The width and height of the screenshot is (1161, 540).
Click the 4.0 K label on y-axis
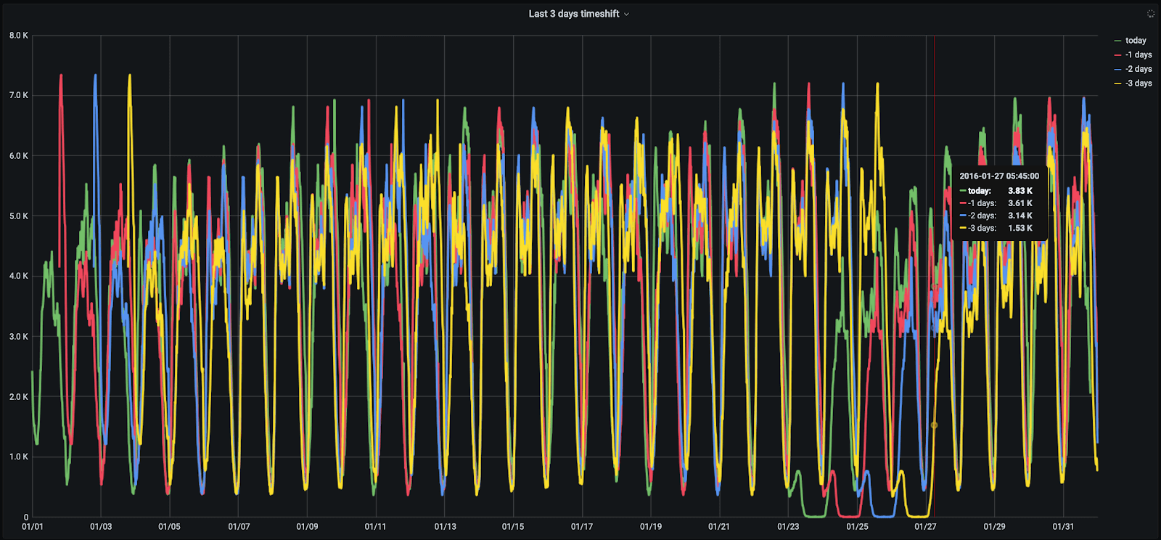(x=19, y=276)
